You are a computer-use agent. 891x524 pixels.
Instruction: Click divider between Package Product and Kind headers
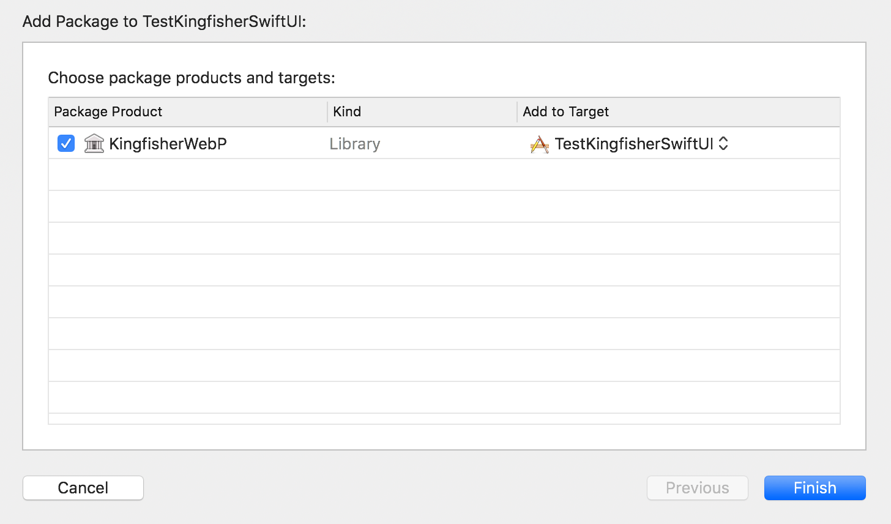pyautogui.click(x=327, y=111)
